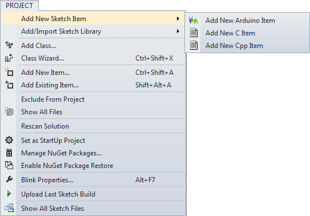Click the Add Class icon
Screen dimensions: 310x216
click(9, 45)
